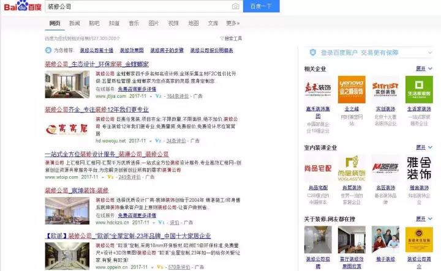Click the 装修公司招聘 thumbnail image
Image resolution: width=441 pixels, height=271 pixels.
(318, 240)
